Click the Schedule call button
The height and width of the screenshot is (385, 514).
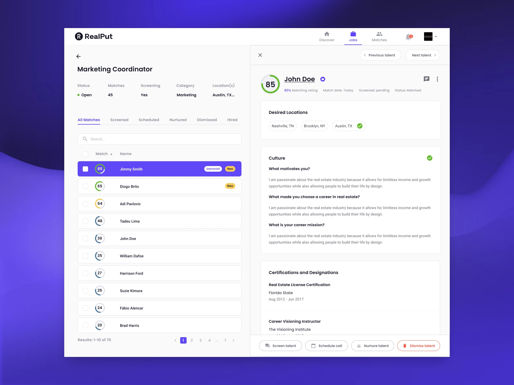(326, 346)
